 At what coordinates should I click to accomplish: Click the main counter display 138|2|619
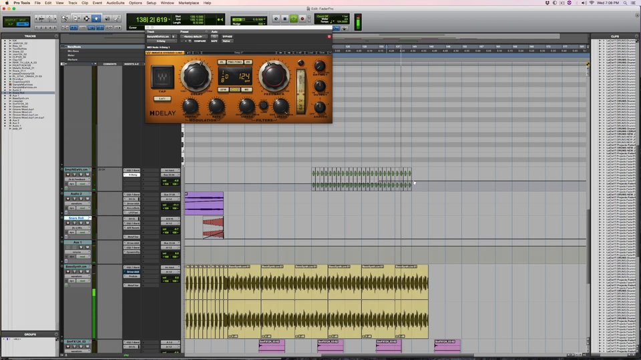(x=152, y=19)
